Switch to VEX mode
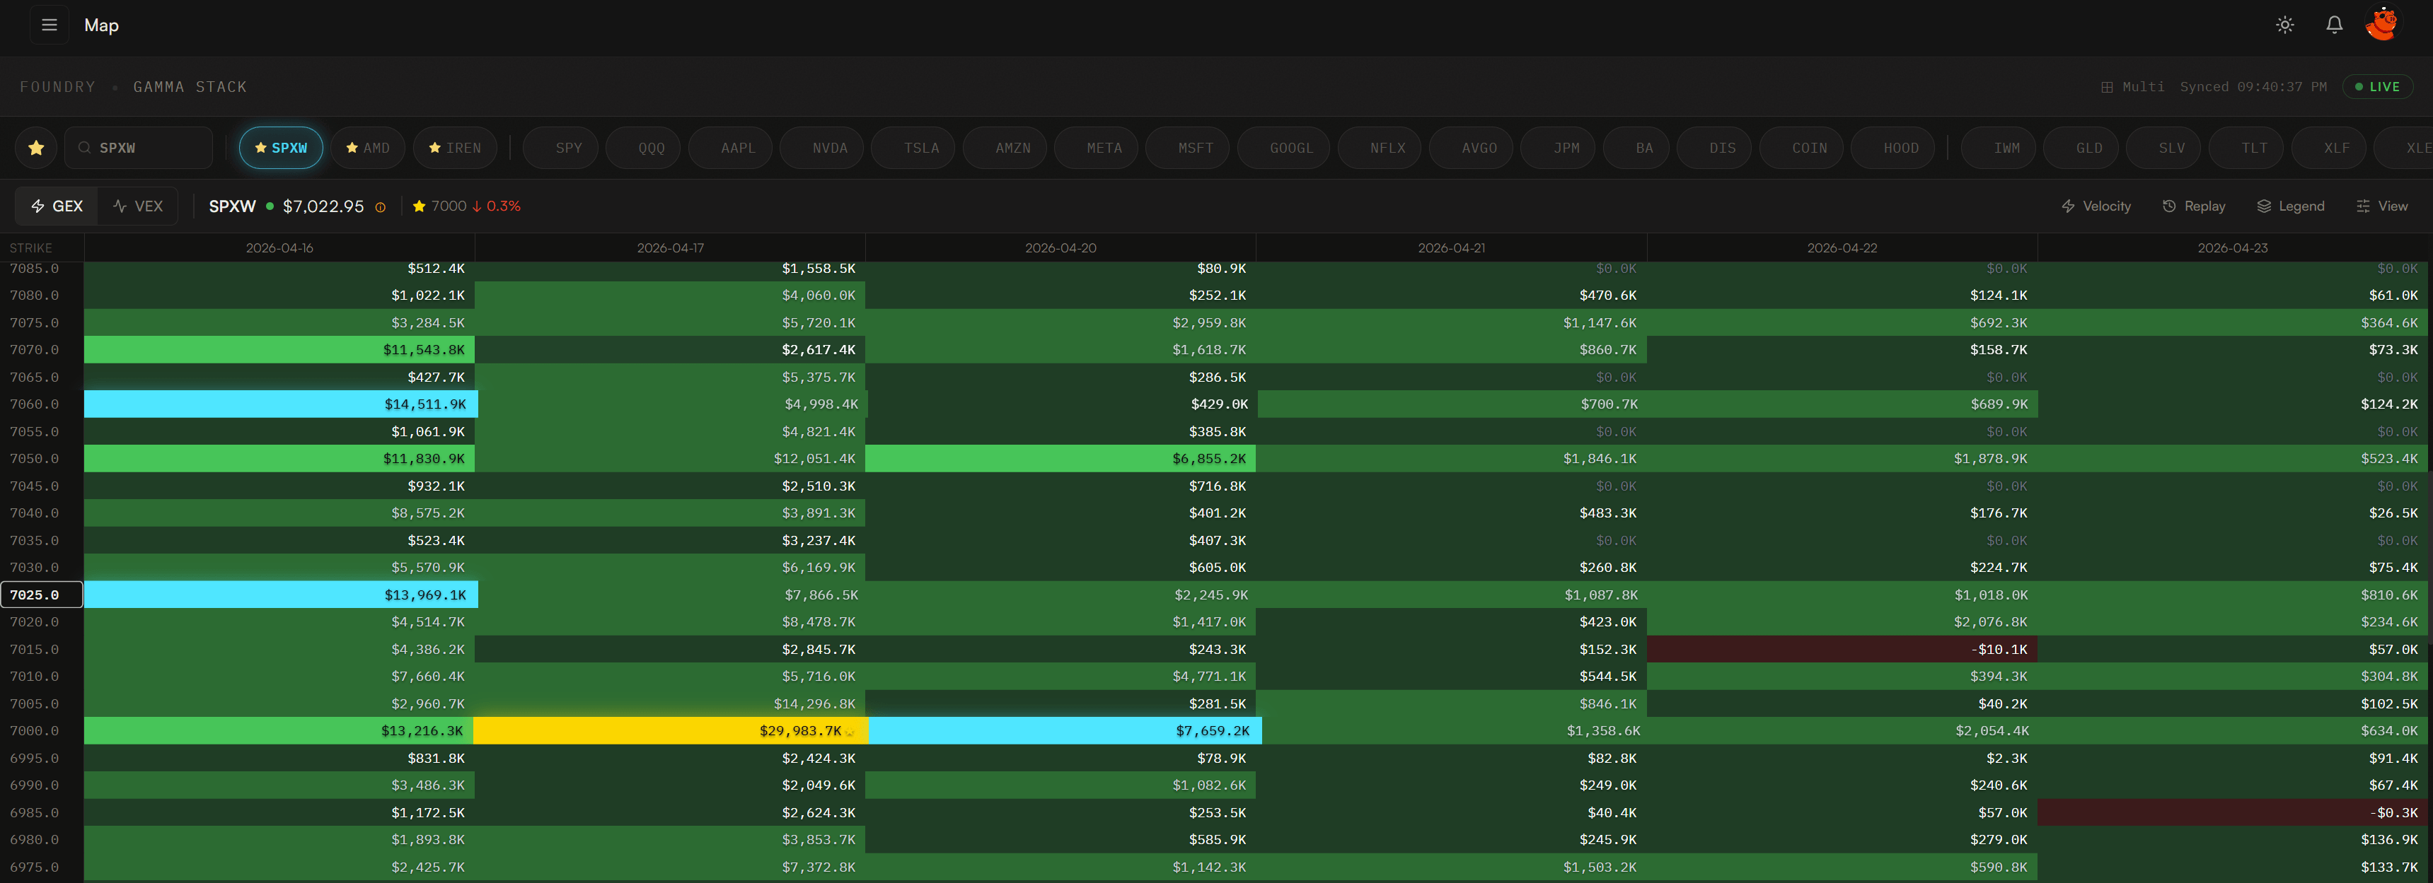The height and width of the screenshot is (883, 2433). pyautogui.click(x=138, y=206)
